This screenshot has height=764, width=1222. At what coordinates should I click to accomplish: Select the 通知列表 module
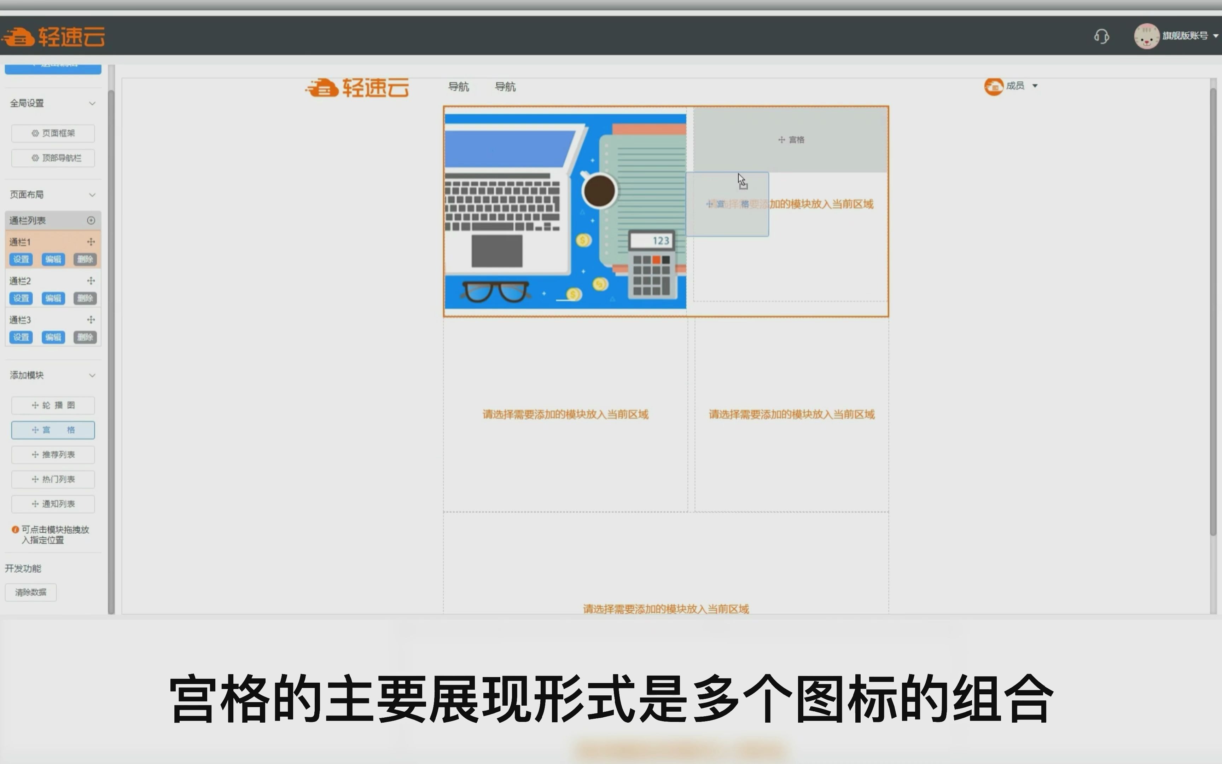point(53,504)
